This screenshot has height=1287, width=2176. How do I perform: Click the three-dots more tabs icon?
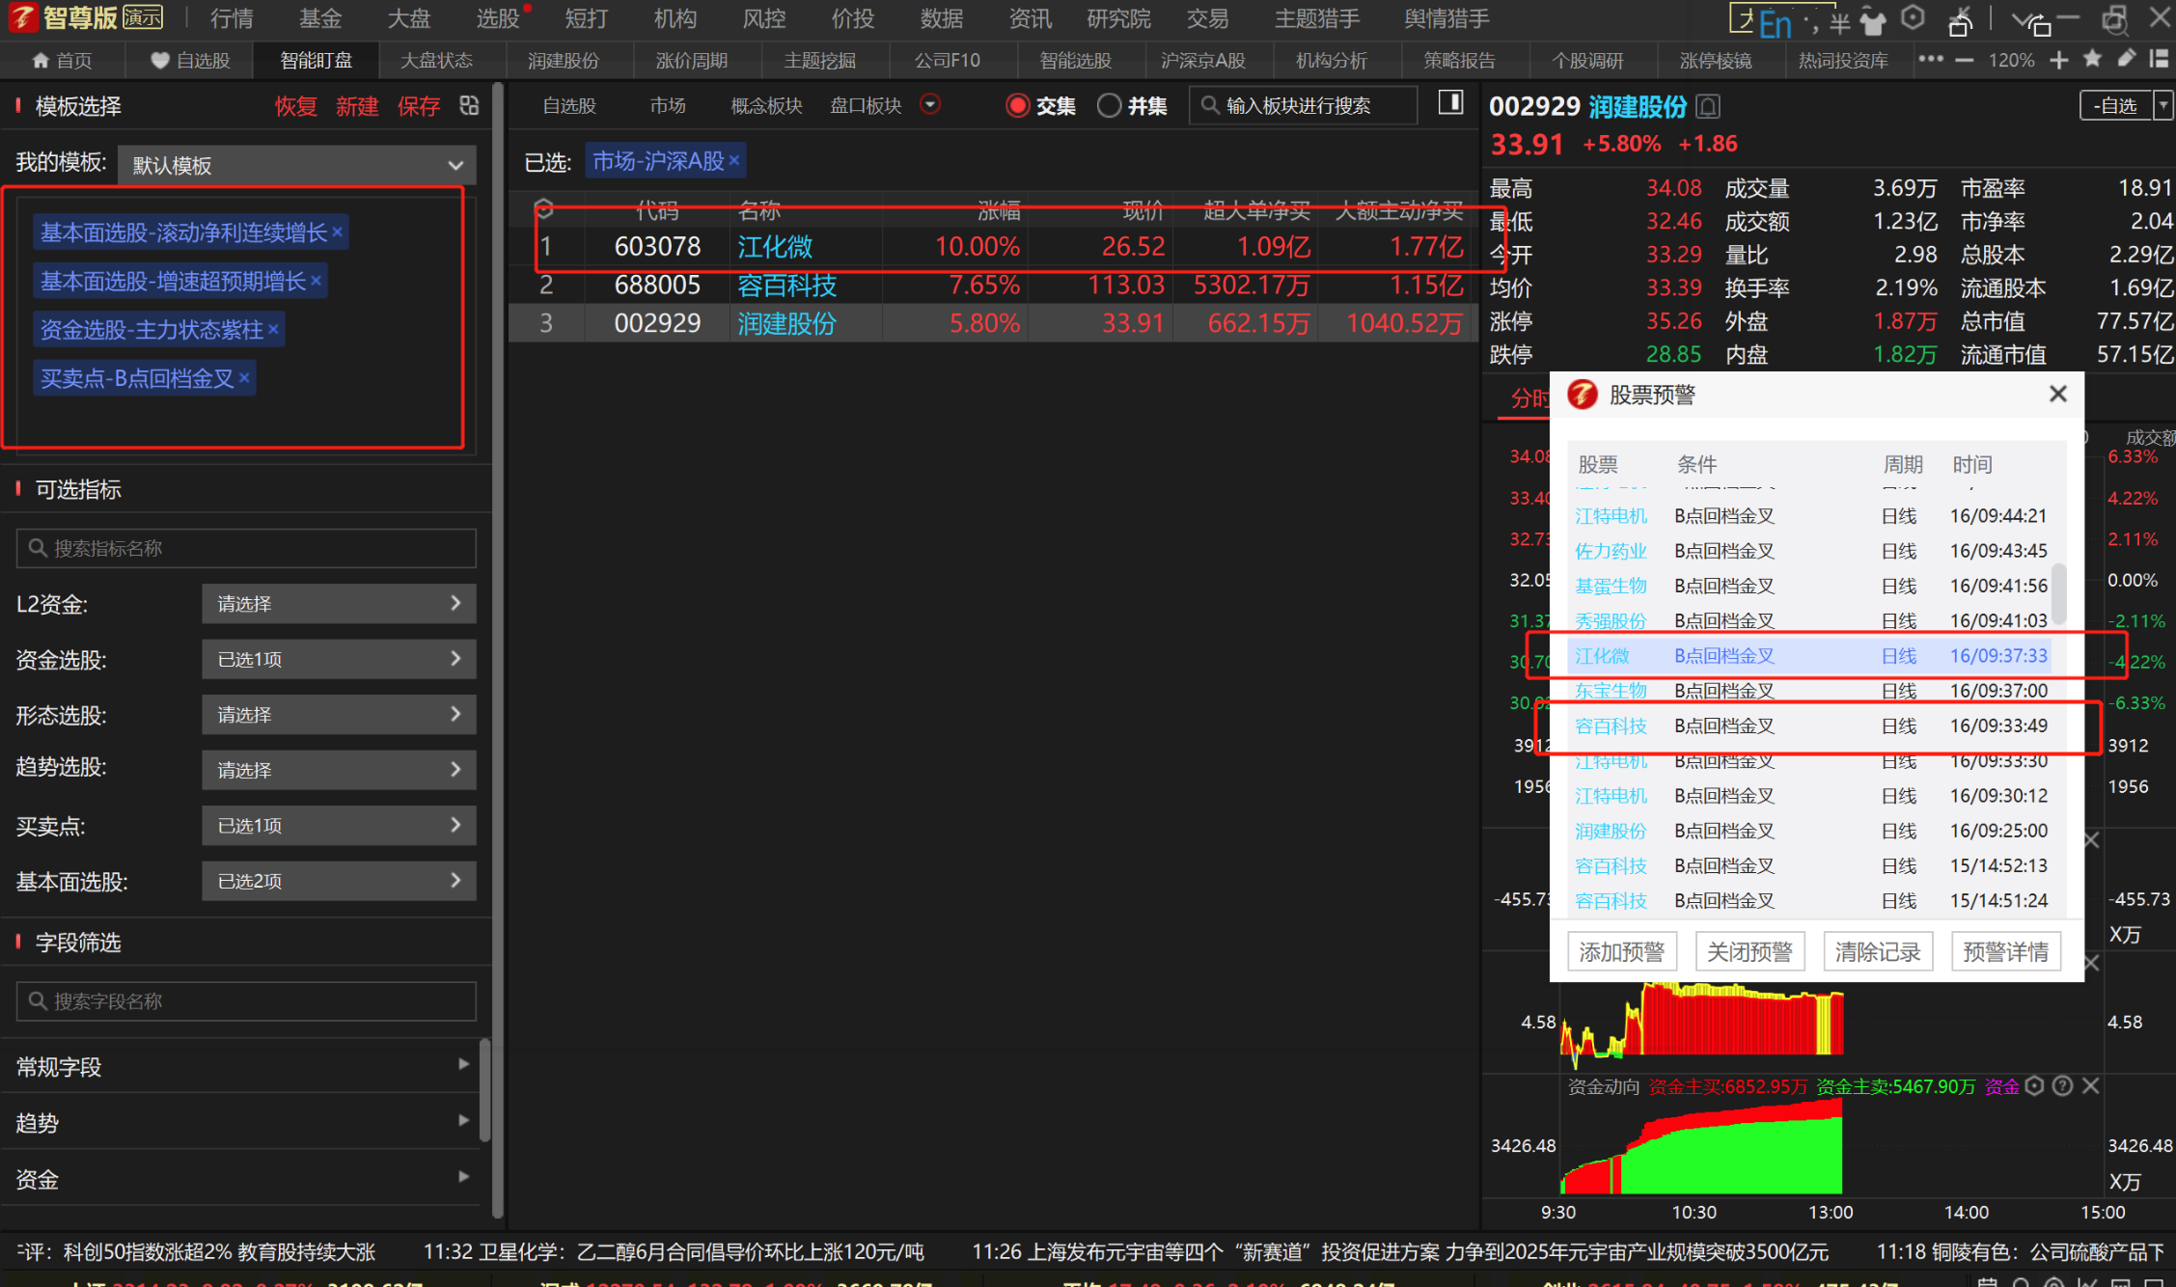point(1930,60)
